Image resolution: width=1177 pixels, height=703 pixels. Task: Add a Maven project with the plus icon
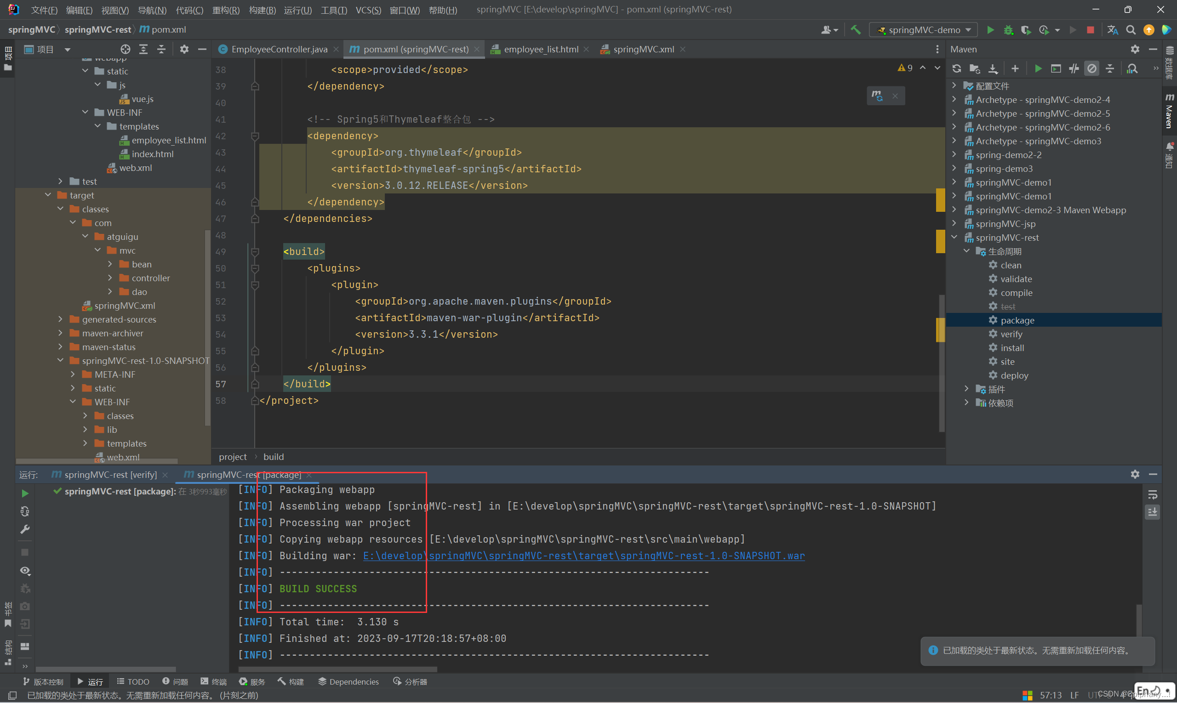tap(1015, 68)
